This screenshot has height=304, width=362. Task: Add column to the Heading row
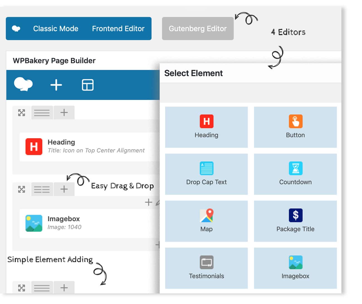coord(64,112)
